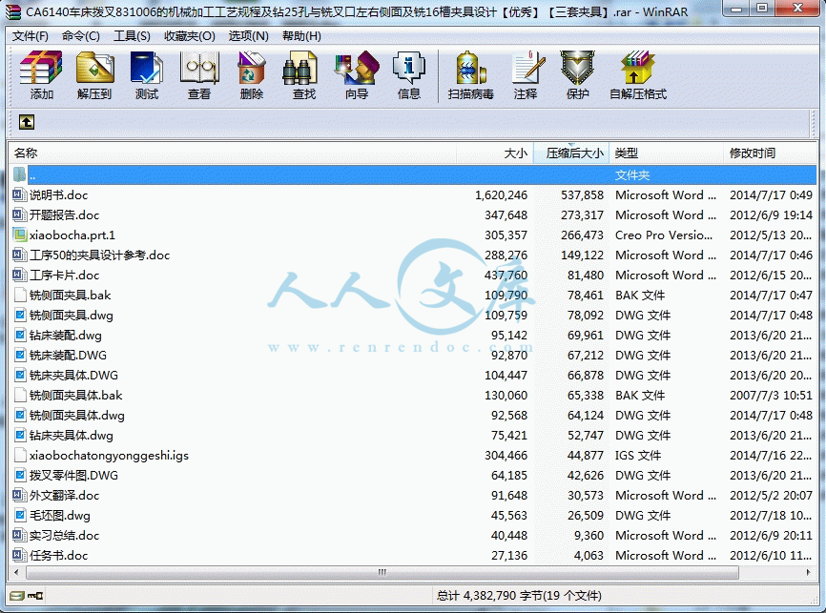Select file 钻床装配.dwg

65,335
